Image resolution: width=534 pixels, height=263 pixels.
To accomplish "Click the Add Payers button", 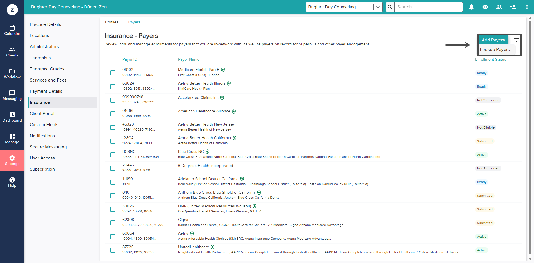I will [493, 40].
